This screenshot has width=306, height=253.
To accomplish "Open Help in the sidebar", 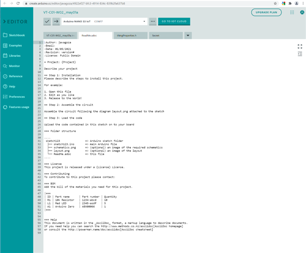I will (x=9, y=86).
